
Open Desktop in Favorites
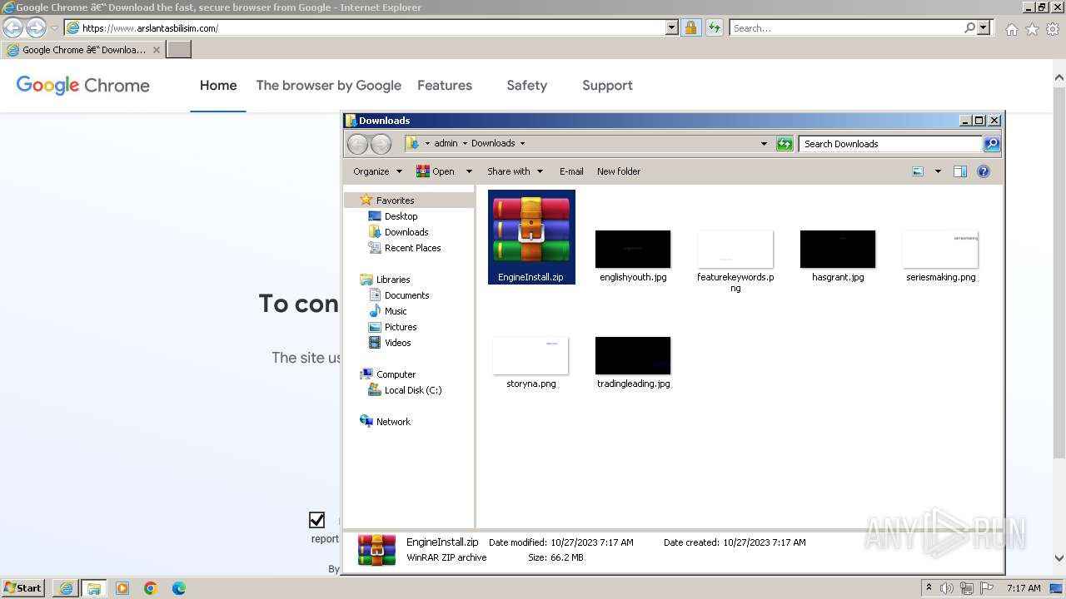tap(401, 216)
